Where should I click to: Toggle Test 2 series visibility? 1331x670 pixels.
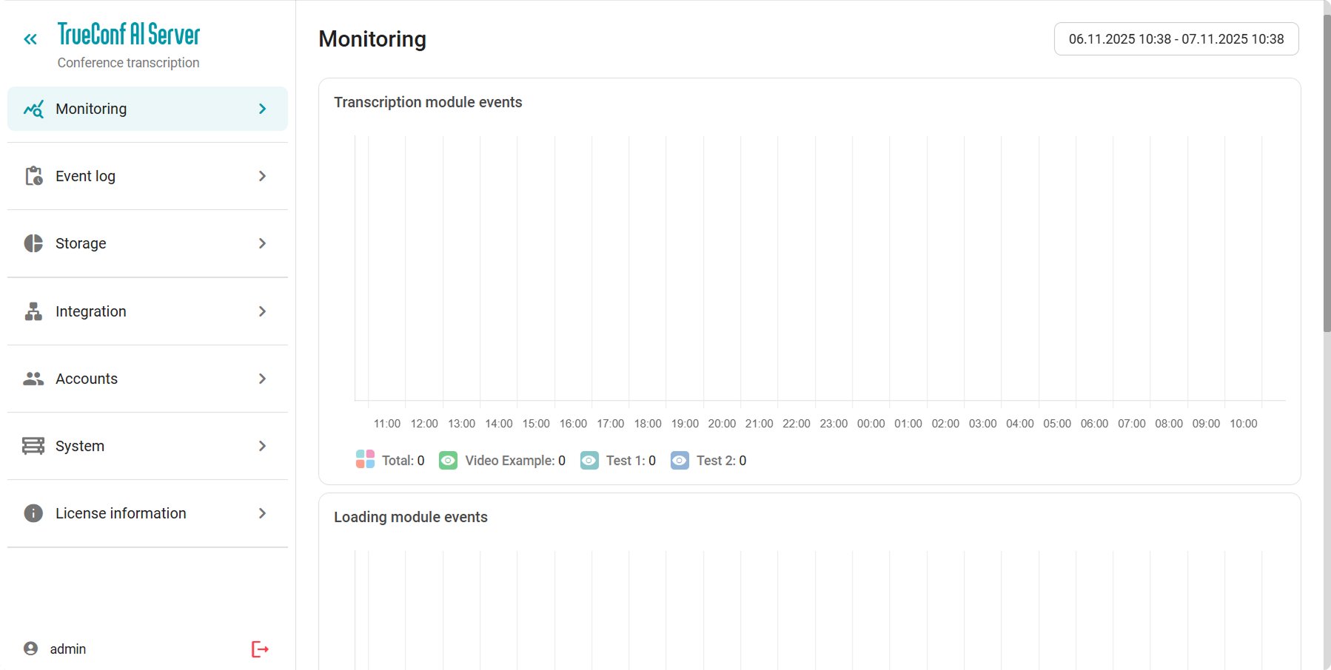tap(680, 461)
